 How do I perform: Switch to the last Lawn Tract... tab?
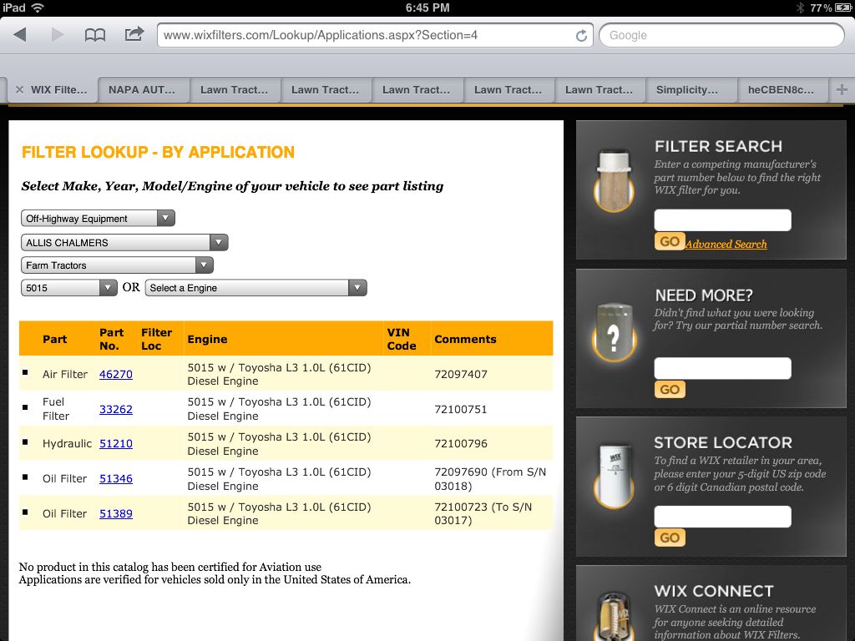[x=599, y=90]
